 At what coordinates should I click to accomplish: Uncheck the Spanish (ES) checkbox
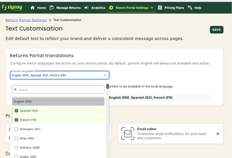pos(16,111)
